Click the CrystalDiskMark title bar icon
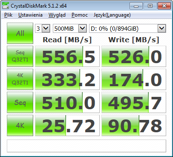173x157 pixels. [x=6, y=6]
